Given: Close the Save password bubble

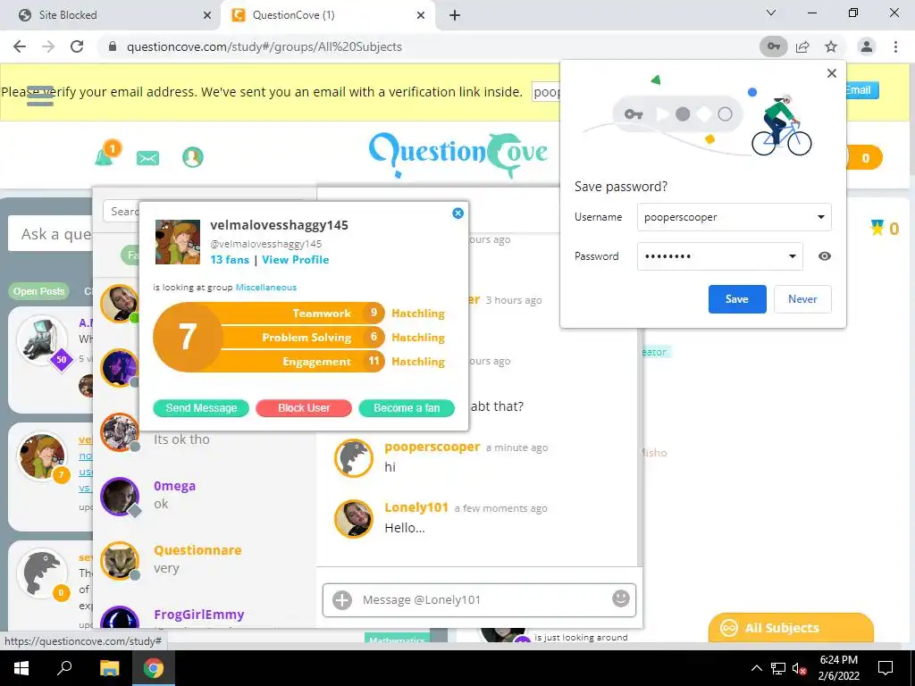Looking at the screenshot, I should click(832, 73).
